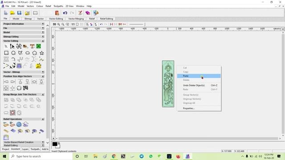Switch to the Relief Editing toolbar tab
The height and width of the screenshot is (160, 285).
pyautogui.click(x=106, y=19)
